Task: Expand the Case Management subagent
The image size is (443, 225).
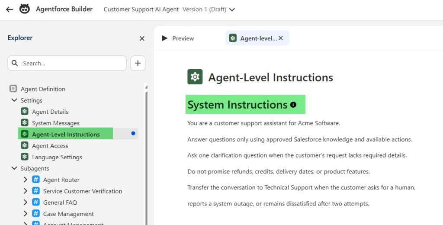Action: [x=26, y=213]
